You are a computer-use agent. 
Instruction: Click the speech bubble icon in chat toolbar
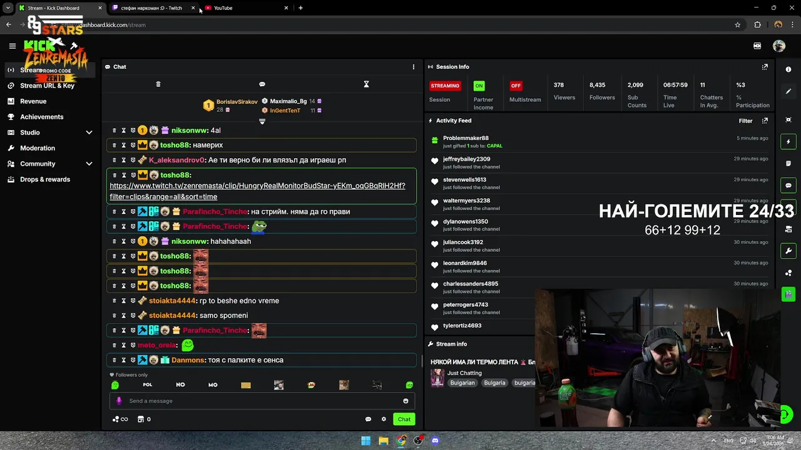point(262,84)
